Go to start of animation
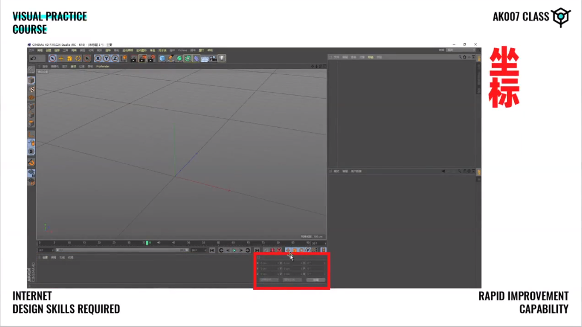The image size is (582, 327). pos(212,251)
